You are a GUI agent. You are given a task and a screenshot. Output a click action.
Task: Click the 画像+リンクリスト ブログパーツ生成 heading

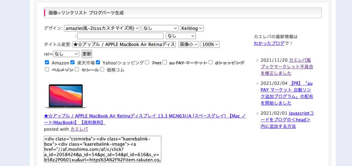point(86,13)
